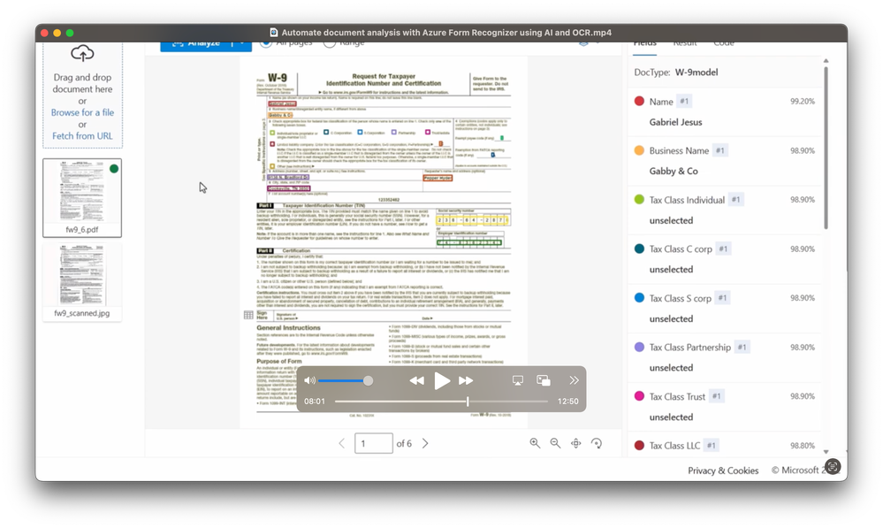Click the DocType W-9model text
The height and width of the screenshot is (528, 883).
click(676, 73)
